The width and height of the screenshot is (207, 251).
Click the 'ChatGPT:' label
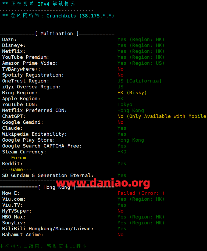click(14, 116)
